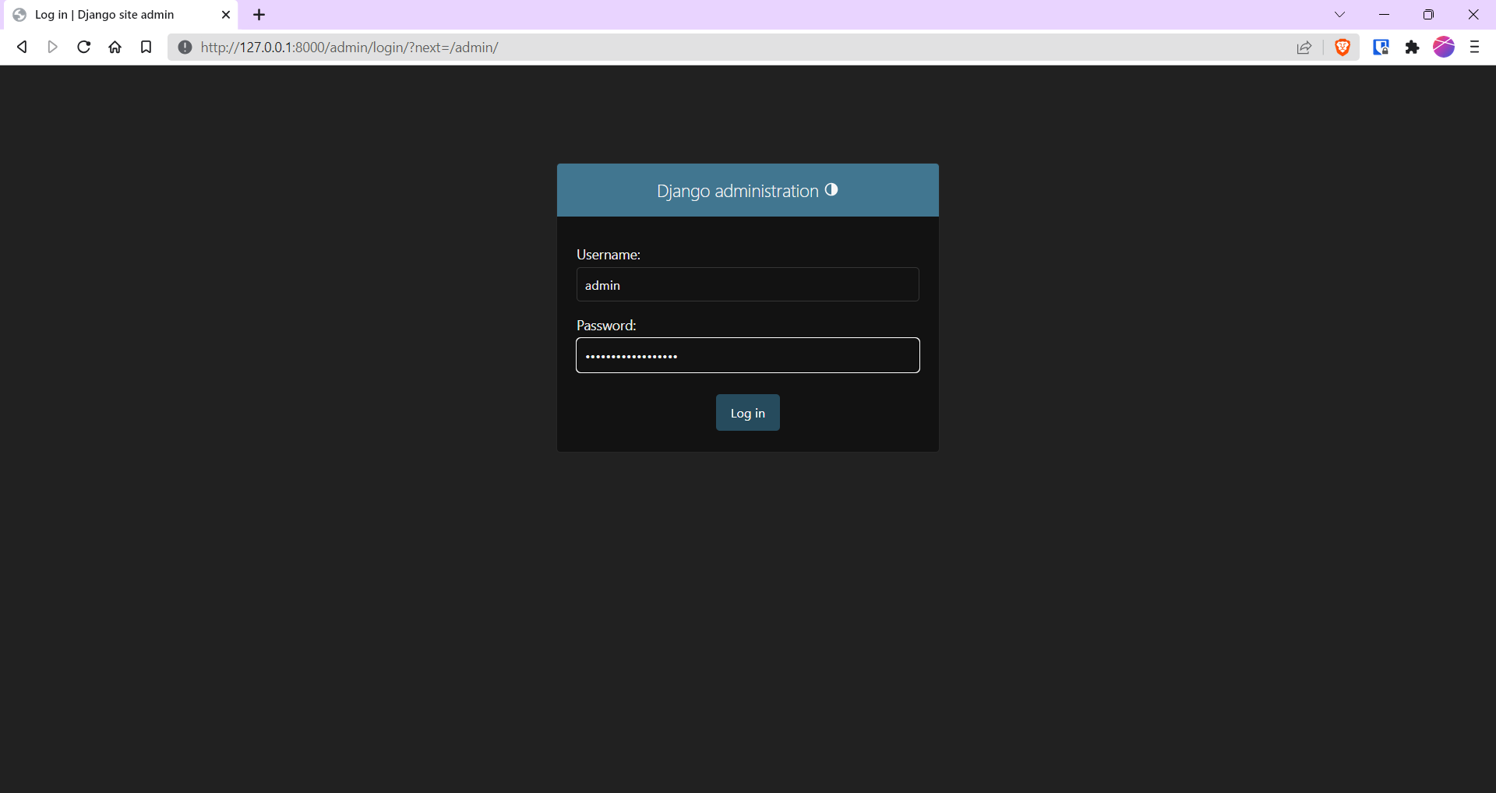Click the Password: label

[x=606, y=326]
